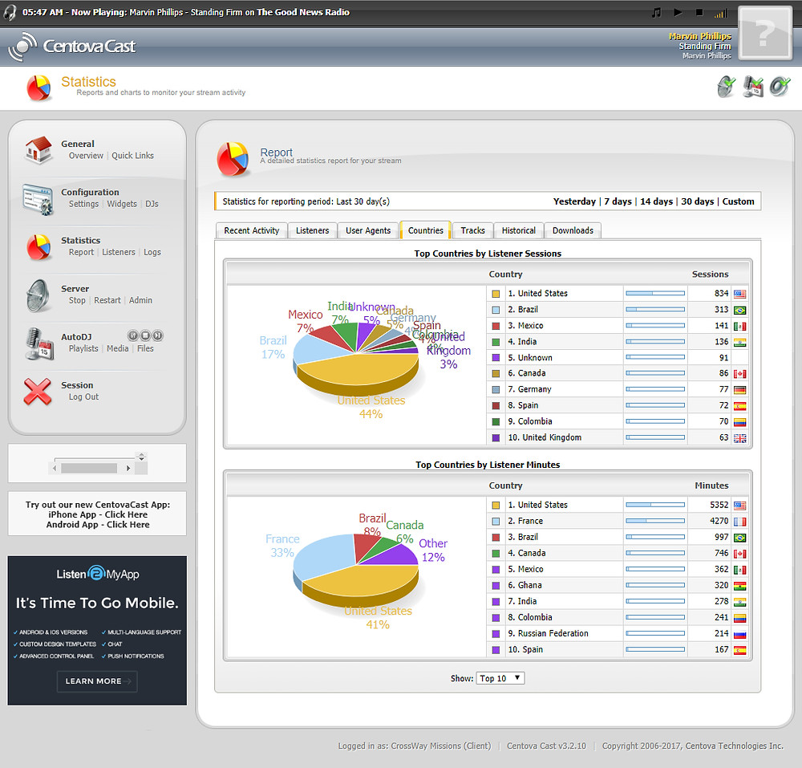Click the Configuration window-gear icon
Image resolution: width=802 pixels, height=768 pixels.
coord(38,198)
